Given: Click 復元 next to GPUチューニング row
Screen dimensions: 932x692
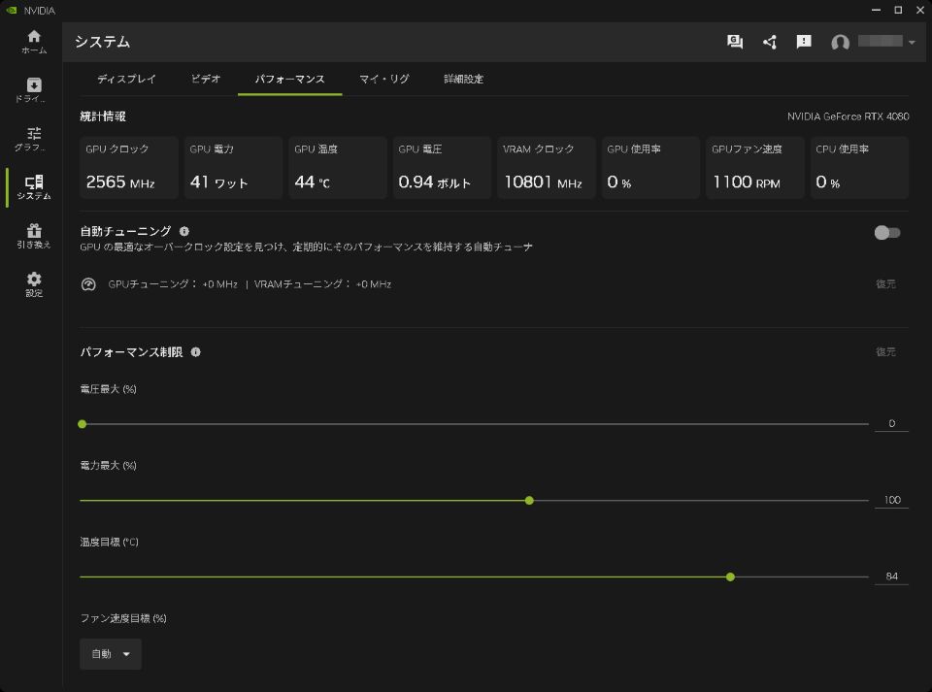Looking at the screenshot, I should 885,284.
